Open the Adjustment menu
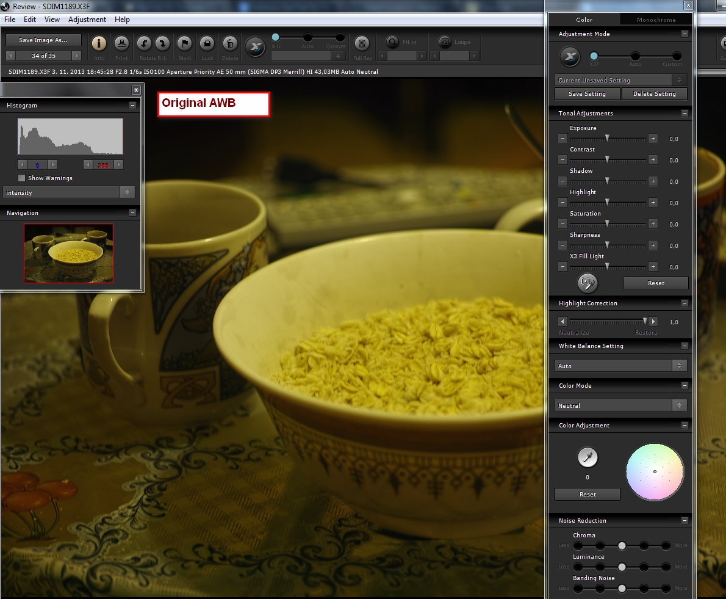This screenshot has width=726, height=599. click(x=87, y=20)
